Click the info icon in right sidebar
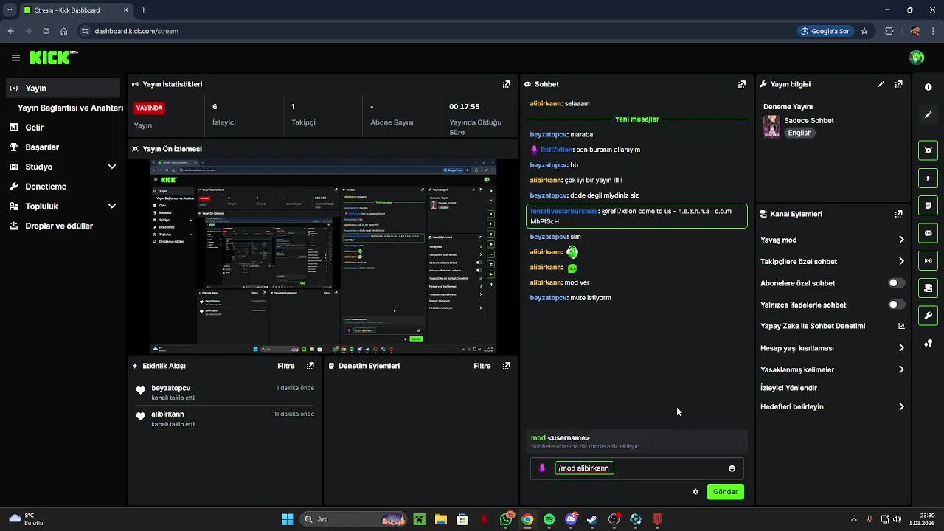This screenshot has width=944, height=531. click(928, 87)
